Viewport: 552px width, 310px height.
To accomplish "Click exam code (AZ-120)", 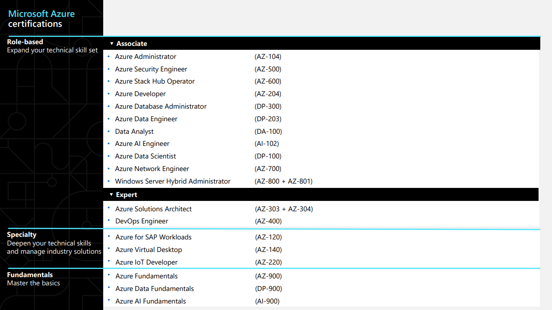I will point(268,237).
